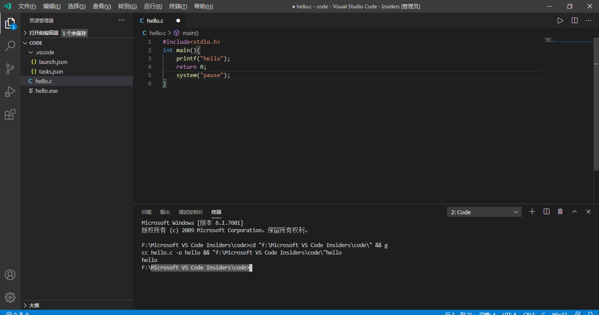
Task: Click the '1 个未保存' badge
Action: click(74, 33)
